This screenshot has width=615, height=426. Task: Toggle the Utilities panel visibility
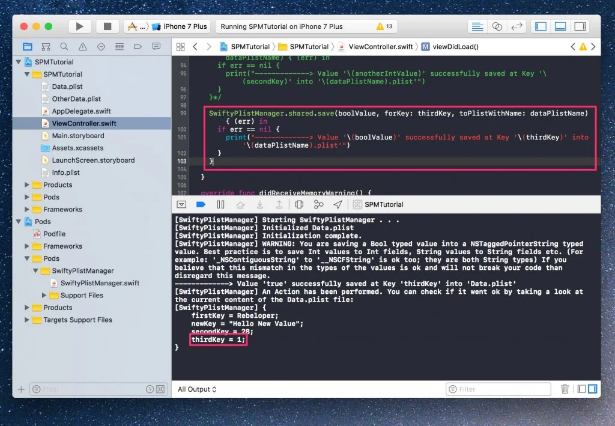point(580,26)
